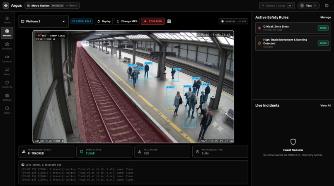This screenshot has width=334, height=186.
Task: Open the Incidents sidebar item
Action: coord(7,84)
